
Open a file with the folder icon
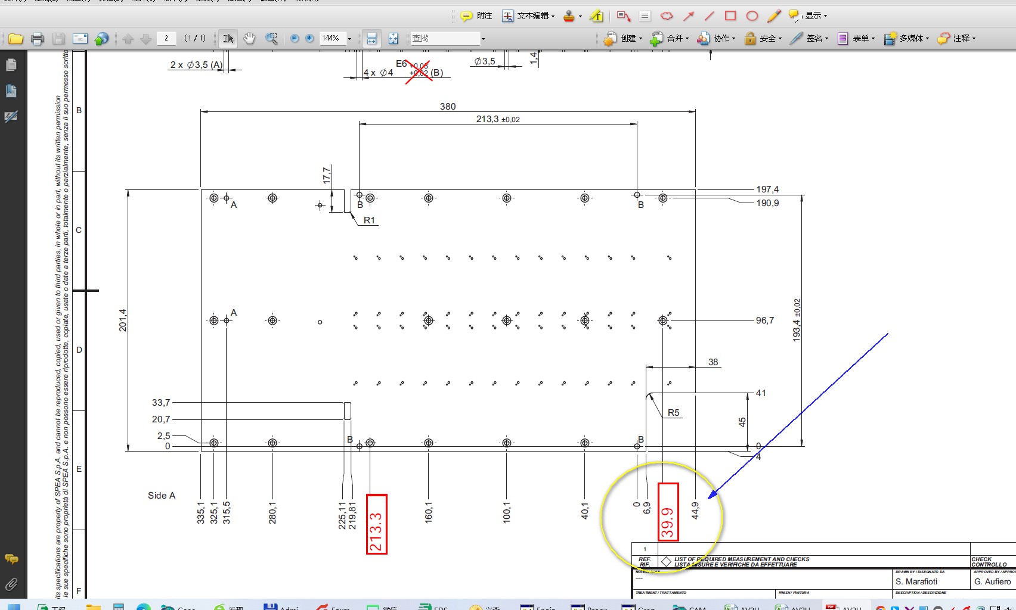point(16,39)
